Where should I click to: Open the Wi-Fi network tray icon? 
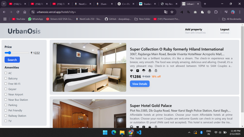tap(216, 132)
